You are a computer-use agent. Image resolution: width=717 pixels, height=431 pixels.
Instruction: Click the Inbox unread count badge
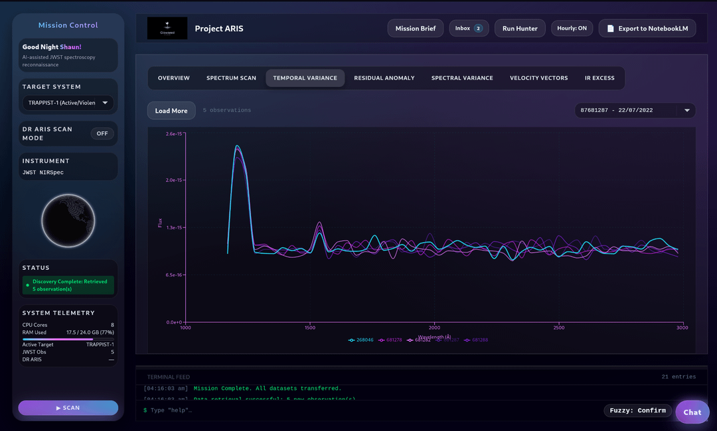pos(478,29)
